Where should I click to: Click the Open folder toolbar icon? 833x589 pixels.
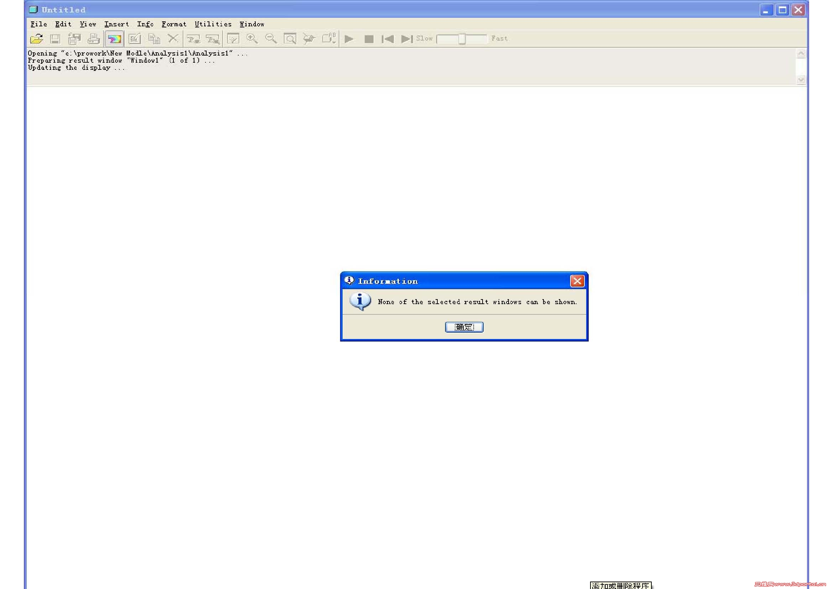pyautogui.click(x=36, y=38)
